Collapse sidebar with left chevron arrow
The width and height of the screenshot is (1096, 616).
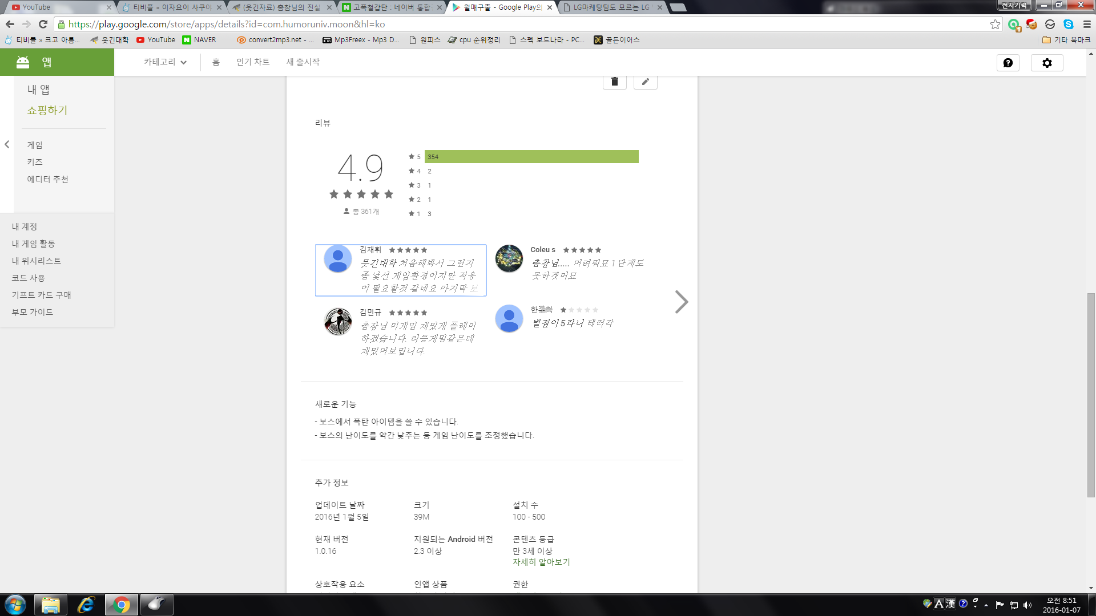tap(7, 144)
